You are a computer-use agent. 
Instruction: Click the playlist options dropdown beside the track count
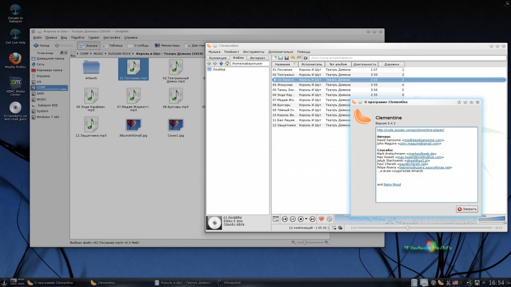334,228
